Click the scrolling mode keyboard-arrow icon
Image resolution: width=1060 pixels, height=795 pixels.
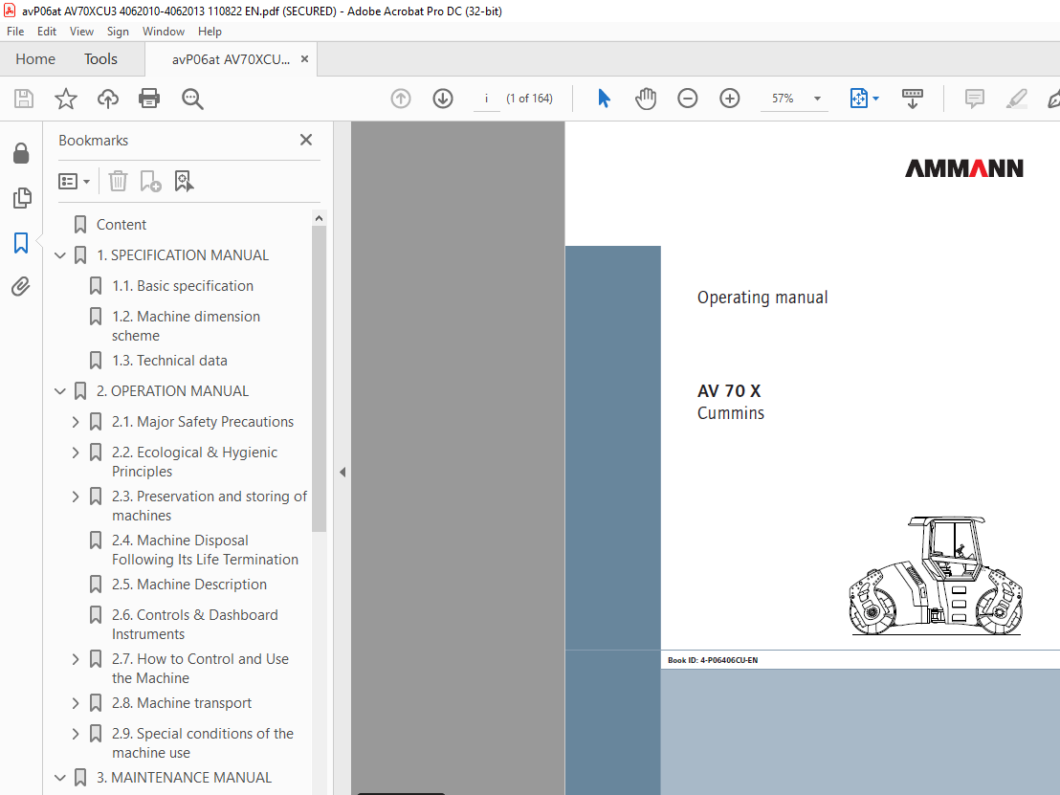tap(912, 99)
